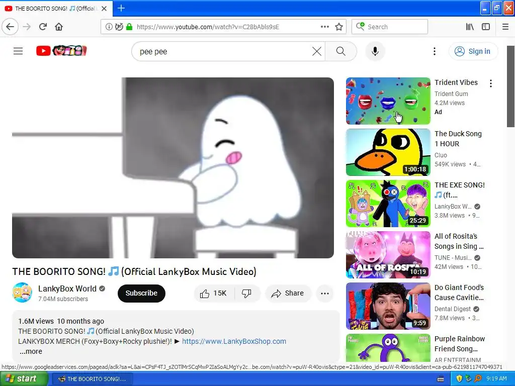Share the video
The width and height of the screenshot is (515, 386).
288,293
